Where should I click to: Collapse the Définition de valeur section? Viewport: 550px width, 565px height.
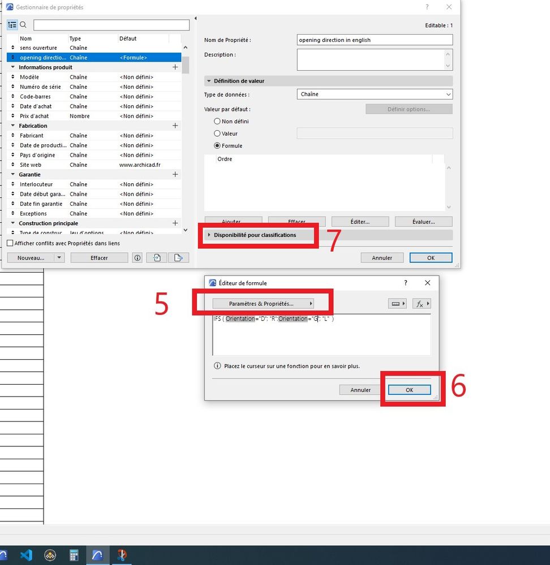[x=209, y=81]
